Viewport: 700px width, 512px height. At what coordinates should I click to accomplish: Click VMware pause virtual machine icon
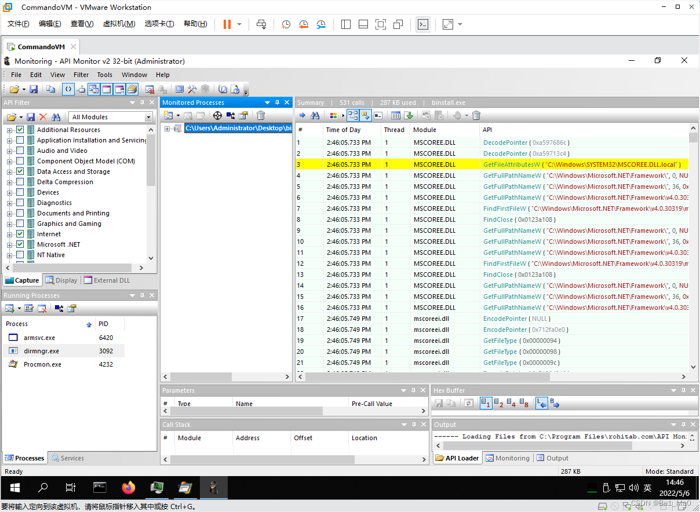[x=227, y=24]
